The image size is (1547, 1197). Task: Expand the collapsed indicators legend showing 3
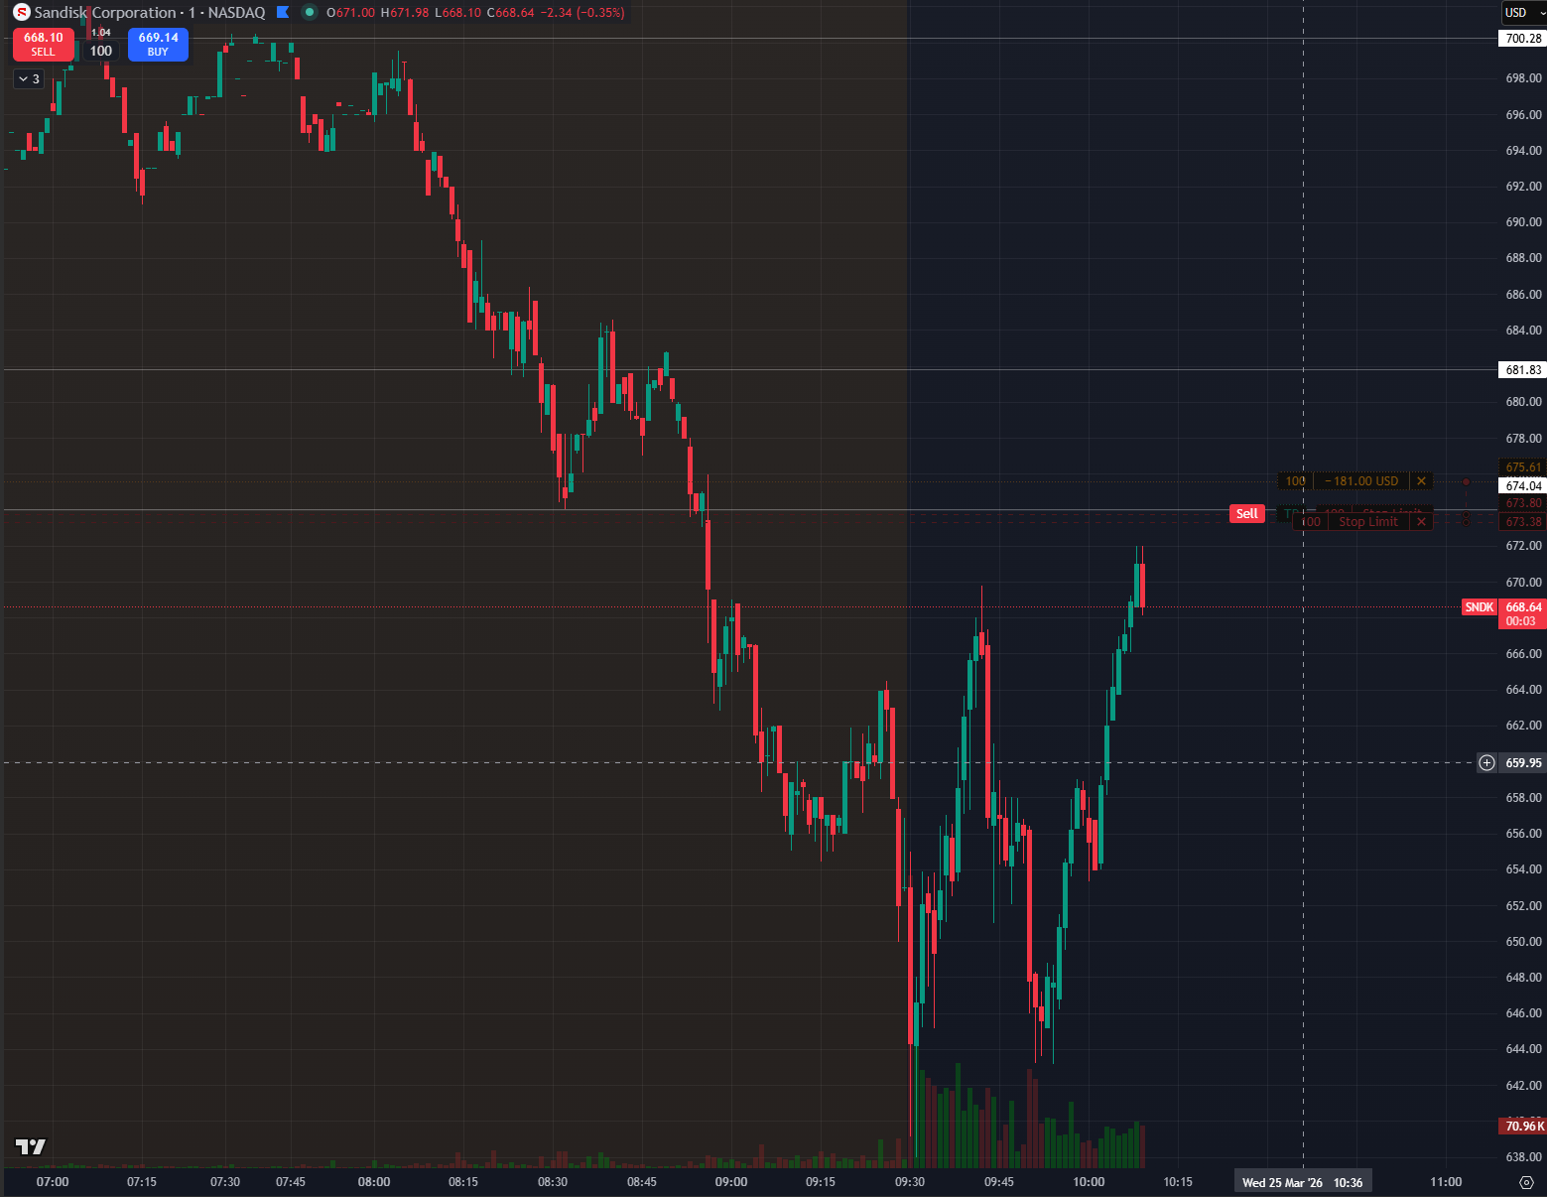point(29,79)
